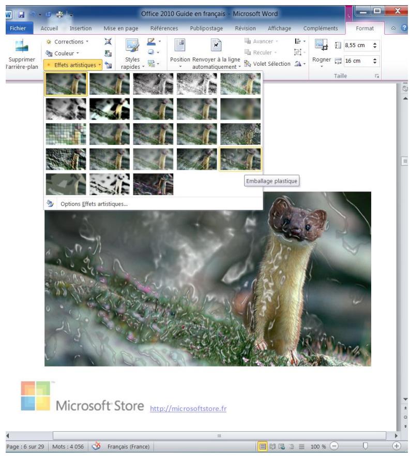410x456 pixels.
Task: Click the Options Effets artistiques icon
Action: tap(50, 203)
